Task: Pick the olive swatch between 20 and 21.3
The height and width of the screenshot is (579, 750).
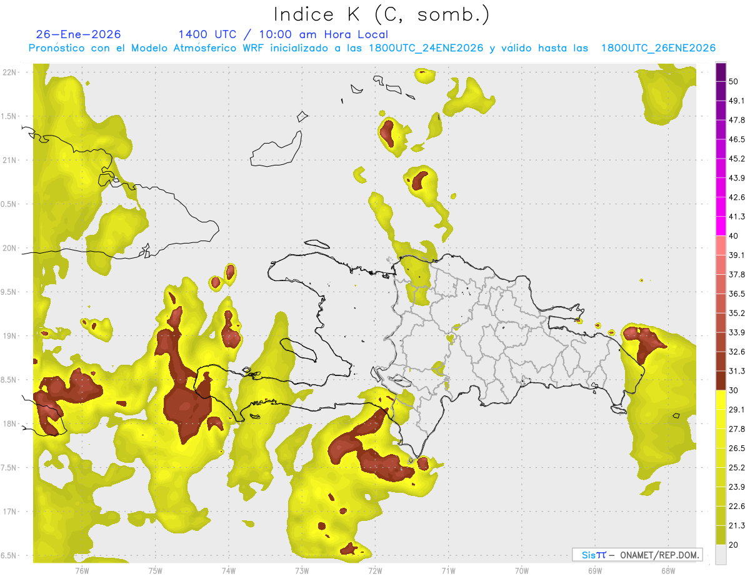Action: tap(721, 535)
